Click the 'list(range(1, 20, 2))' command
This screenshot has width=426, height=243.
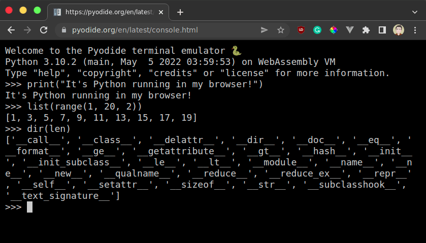pos(84,107)
